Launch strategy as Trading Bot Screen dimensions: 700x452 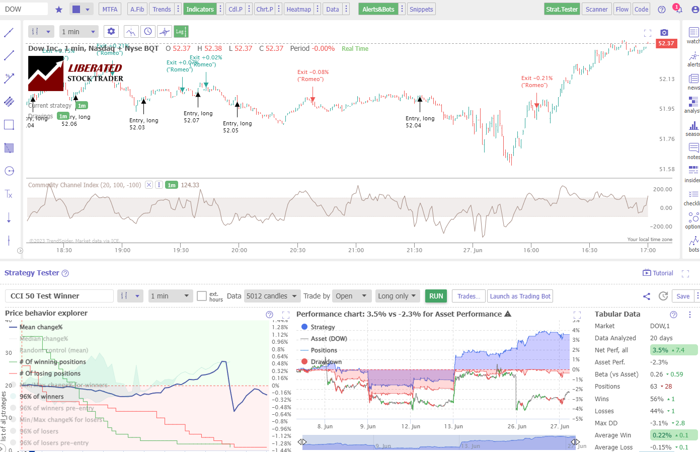click(520, 296)
